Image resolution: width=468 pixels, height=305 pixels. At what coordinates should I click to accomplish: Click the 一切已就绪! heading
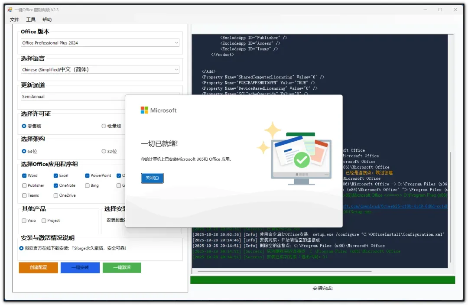click(x=159, y=143)
